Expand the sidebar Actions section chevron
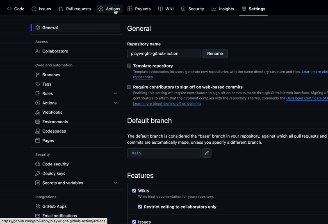328x224 pixels. [x=115, y=103]
